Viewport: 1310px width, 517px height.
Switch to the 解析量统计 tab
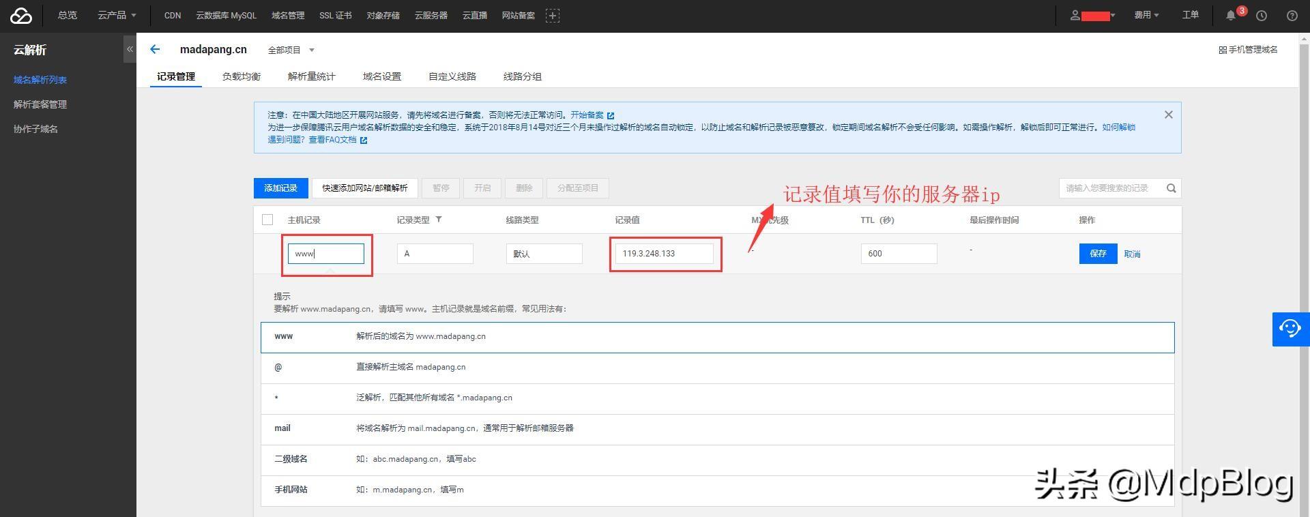[312, 76]
